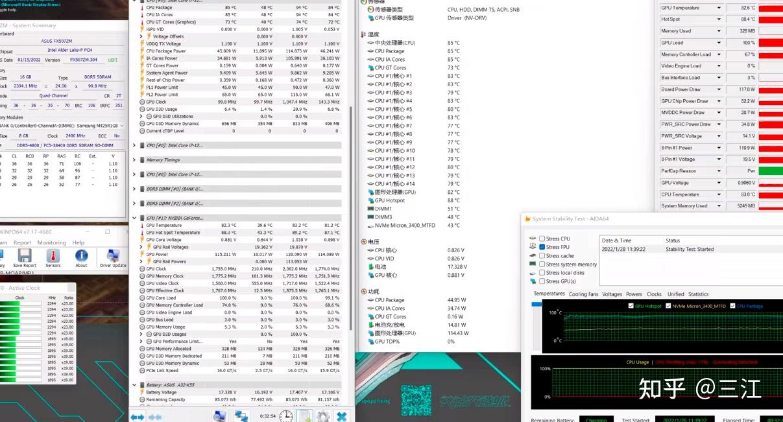Switch to Statistics tab in Stability Test
The image size is (783, 422).
click(x=698, y=294)
